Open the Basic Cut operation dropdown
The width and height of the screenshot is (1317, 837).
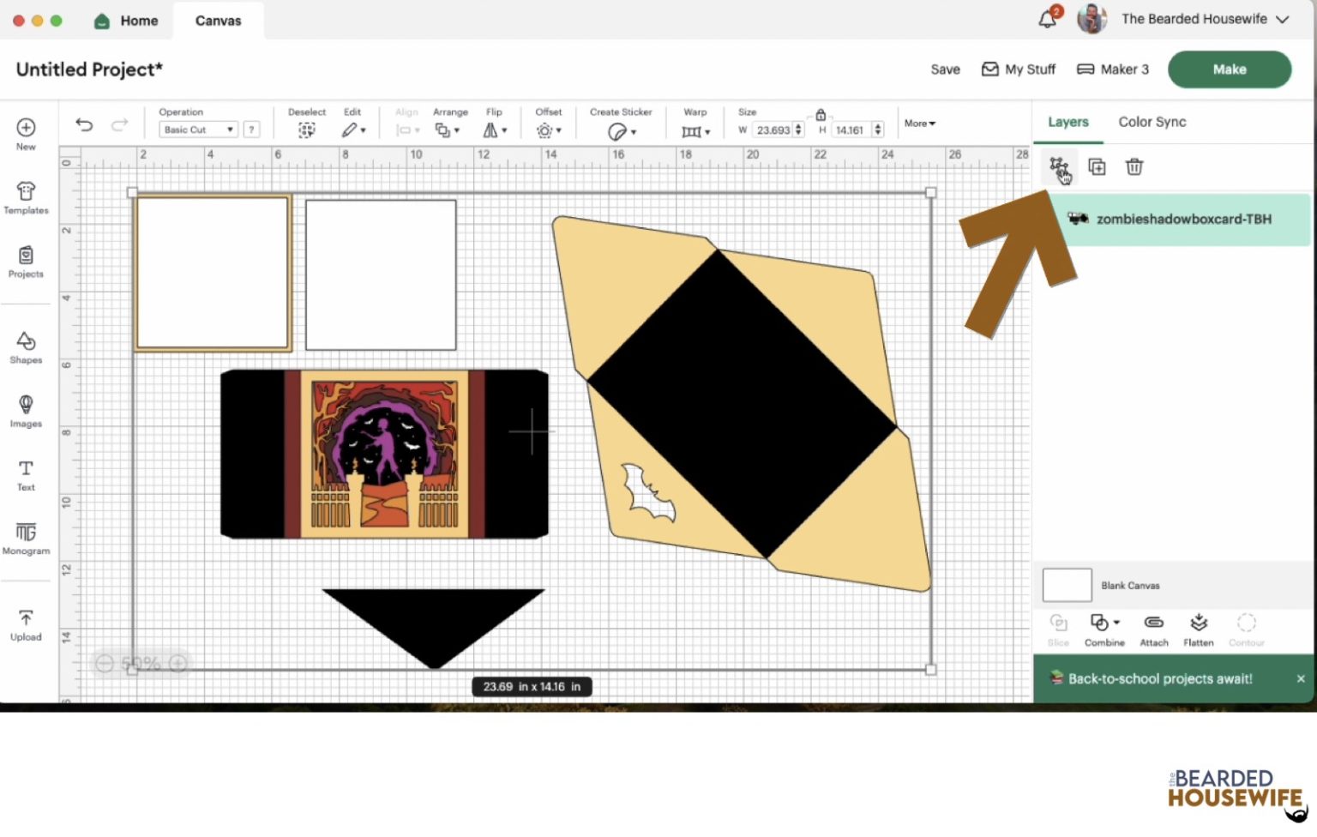pyautogui.click(x=198, y=129)
